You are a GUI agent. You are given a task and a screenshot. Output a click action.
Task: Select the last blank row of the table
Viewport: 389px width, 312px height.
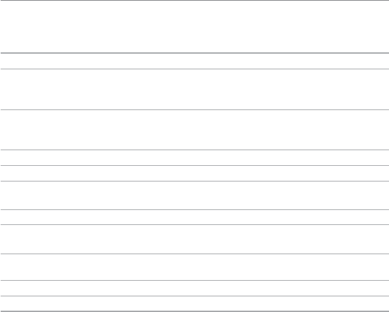click(x=195, y=303)
